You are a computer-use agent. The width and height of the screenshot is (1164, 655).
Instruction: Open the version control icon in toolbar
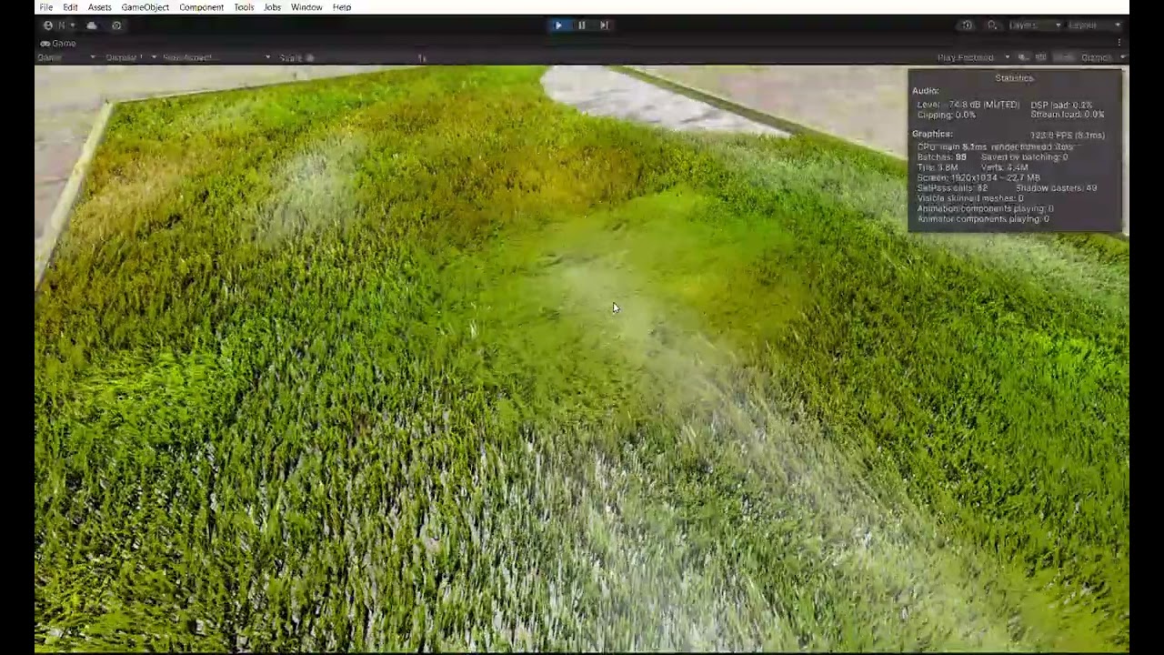(116, 25)
